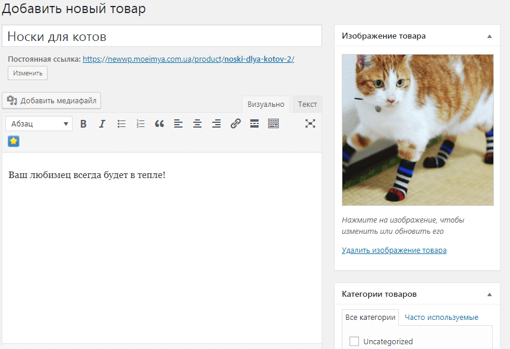The width and height of the screenshot is (510, 349).
Task: Open the Абзац paragraph style dropdown
Action: click(38, 123)
